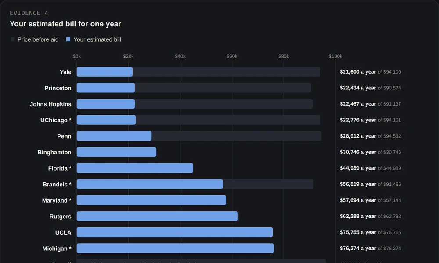Image resolution: width=439 pixels, height=263 pixels.
Task: Click the '$22,467 a year' value
Action: pyautogui.click(x=358, y=104)
